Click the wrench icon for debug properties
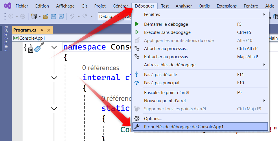The width and height of the screenshot is (278, 141). tap(137, 127)
